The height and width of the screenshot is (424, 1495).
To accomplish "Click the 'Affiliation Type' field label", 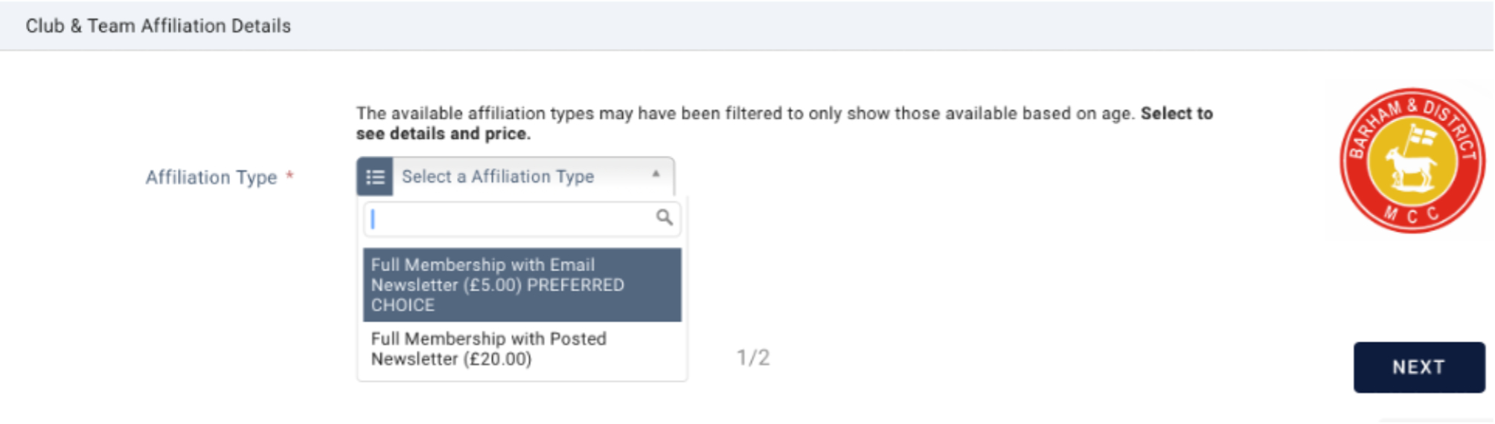I will [x=211, y=177].
